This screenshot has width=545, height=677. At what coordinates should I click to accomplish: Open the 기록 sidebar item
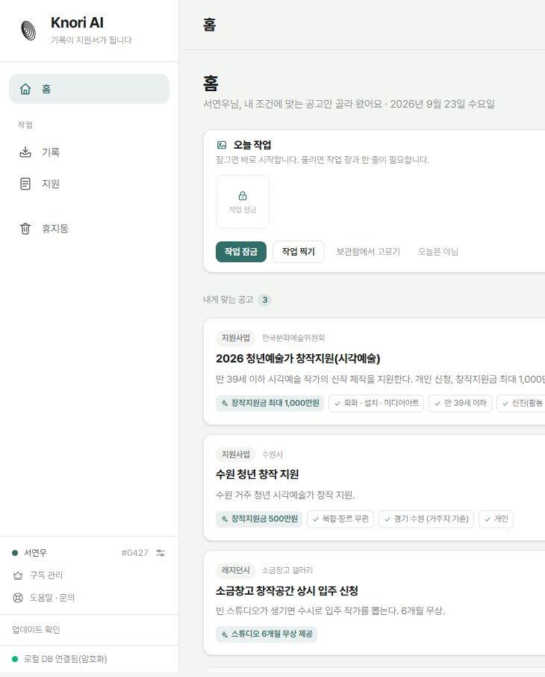89,152
